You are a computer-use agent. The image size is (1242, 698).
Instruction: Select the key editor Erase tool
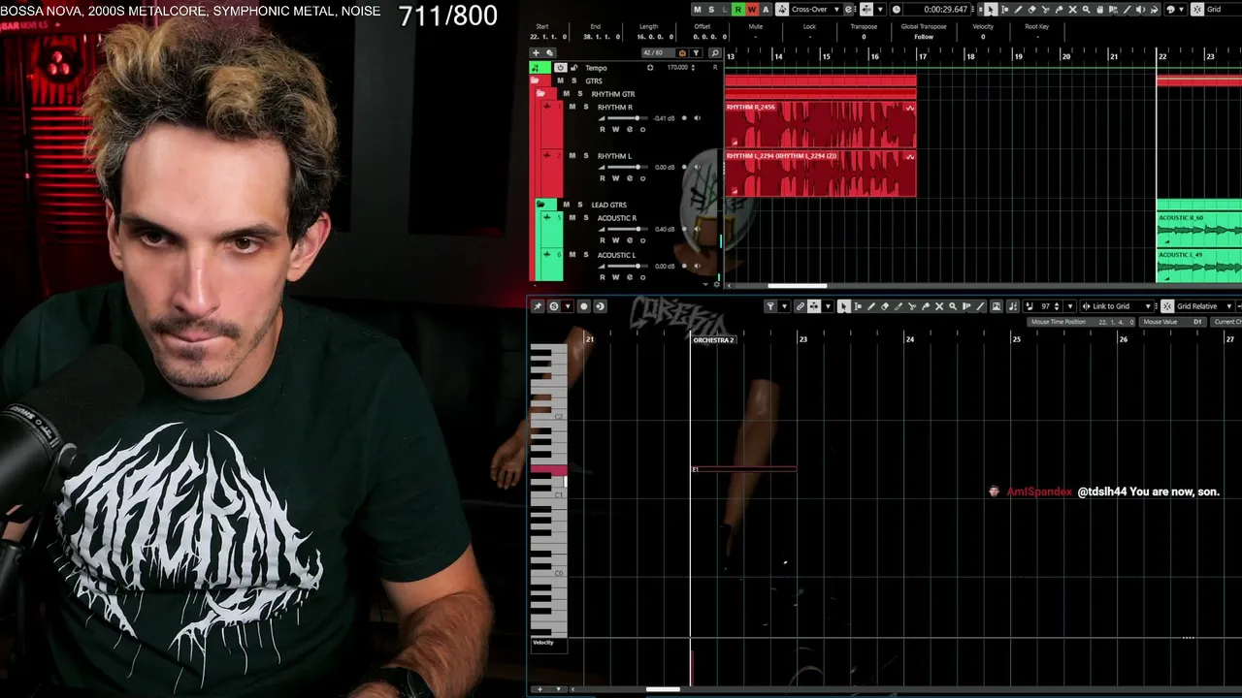point(885,306)
